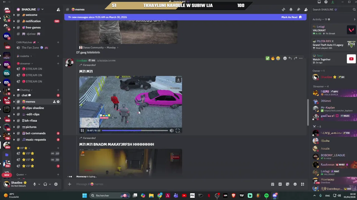Screen dimensions: 357x200
Task: Toggle the member list icon
Action: (306, 9)
